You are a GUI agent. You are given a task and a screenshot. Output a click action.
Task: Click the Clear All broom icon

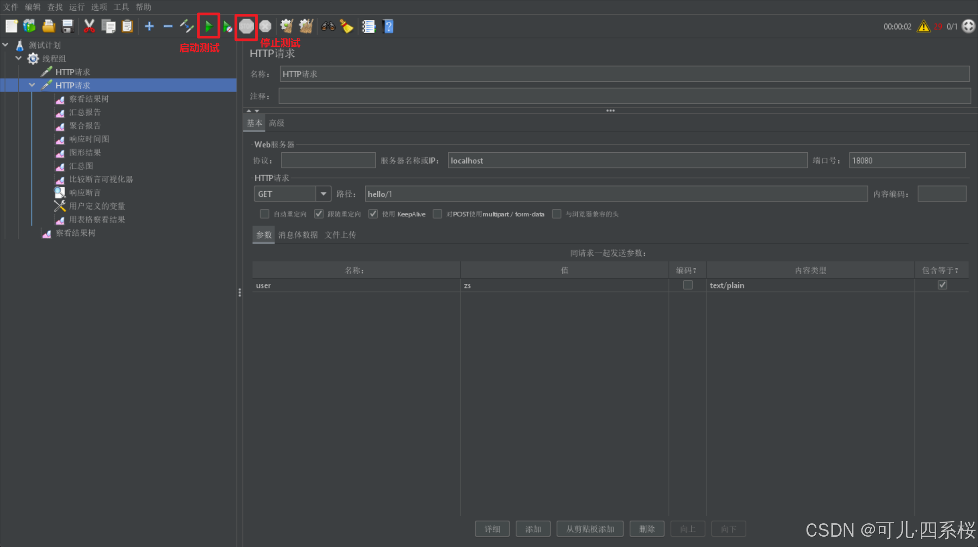(306, 26)
